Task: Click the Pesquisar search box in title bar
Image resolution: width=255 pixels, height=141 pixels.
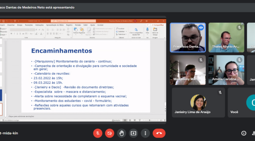Action: [73, 21]
